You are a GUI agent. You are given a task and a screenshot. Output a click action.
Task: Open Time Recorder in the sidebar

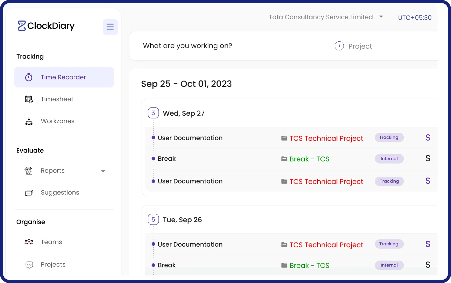click(64, 77)
